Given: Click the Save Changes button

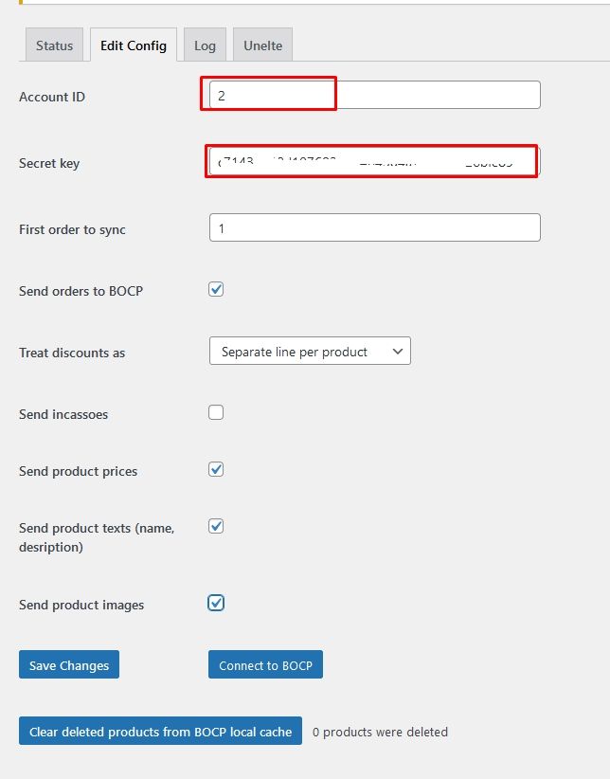Looking at the screenshot, I should [x=69, y=664].
